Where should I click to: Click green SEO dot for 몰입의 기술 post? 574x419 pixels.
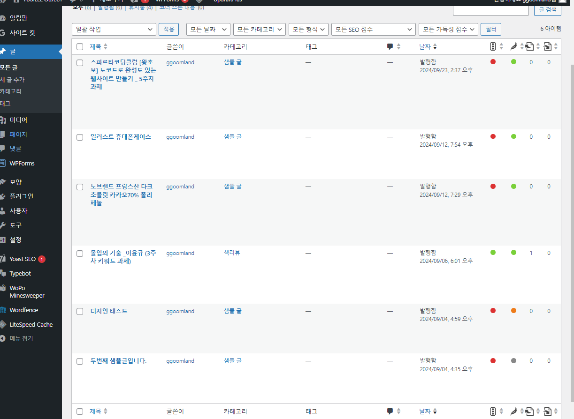(x=493, y=252)
